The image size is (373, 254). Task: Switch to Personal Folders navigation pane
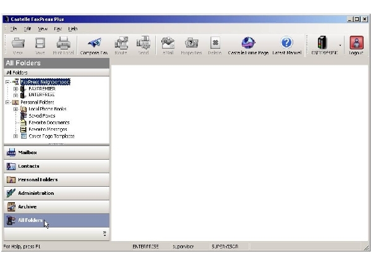(x=57, y=179)
